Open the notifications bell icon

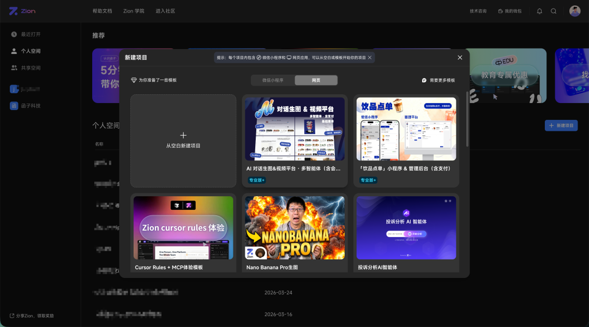coord(539,11)
